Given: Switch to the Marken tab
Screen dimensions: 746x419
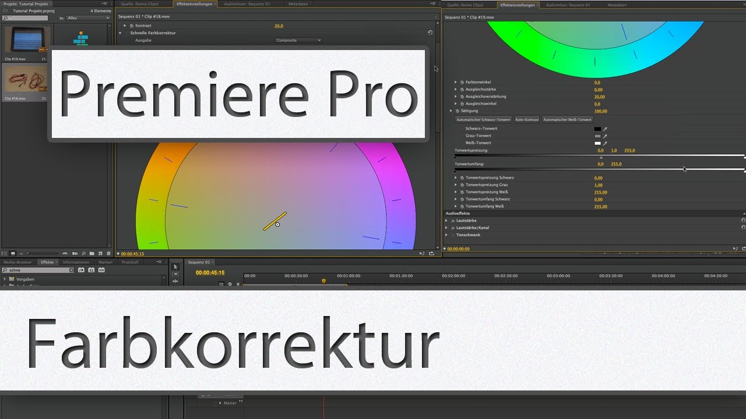Looking at the screenshot, I should 105,262.
